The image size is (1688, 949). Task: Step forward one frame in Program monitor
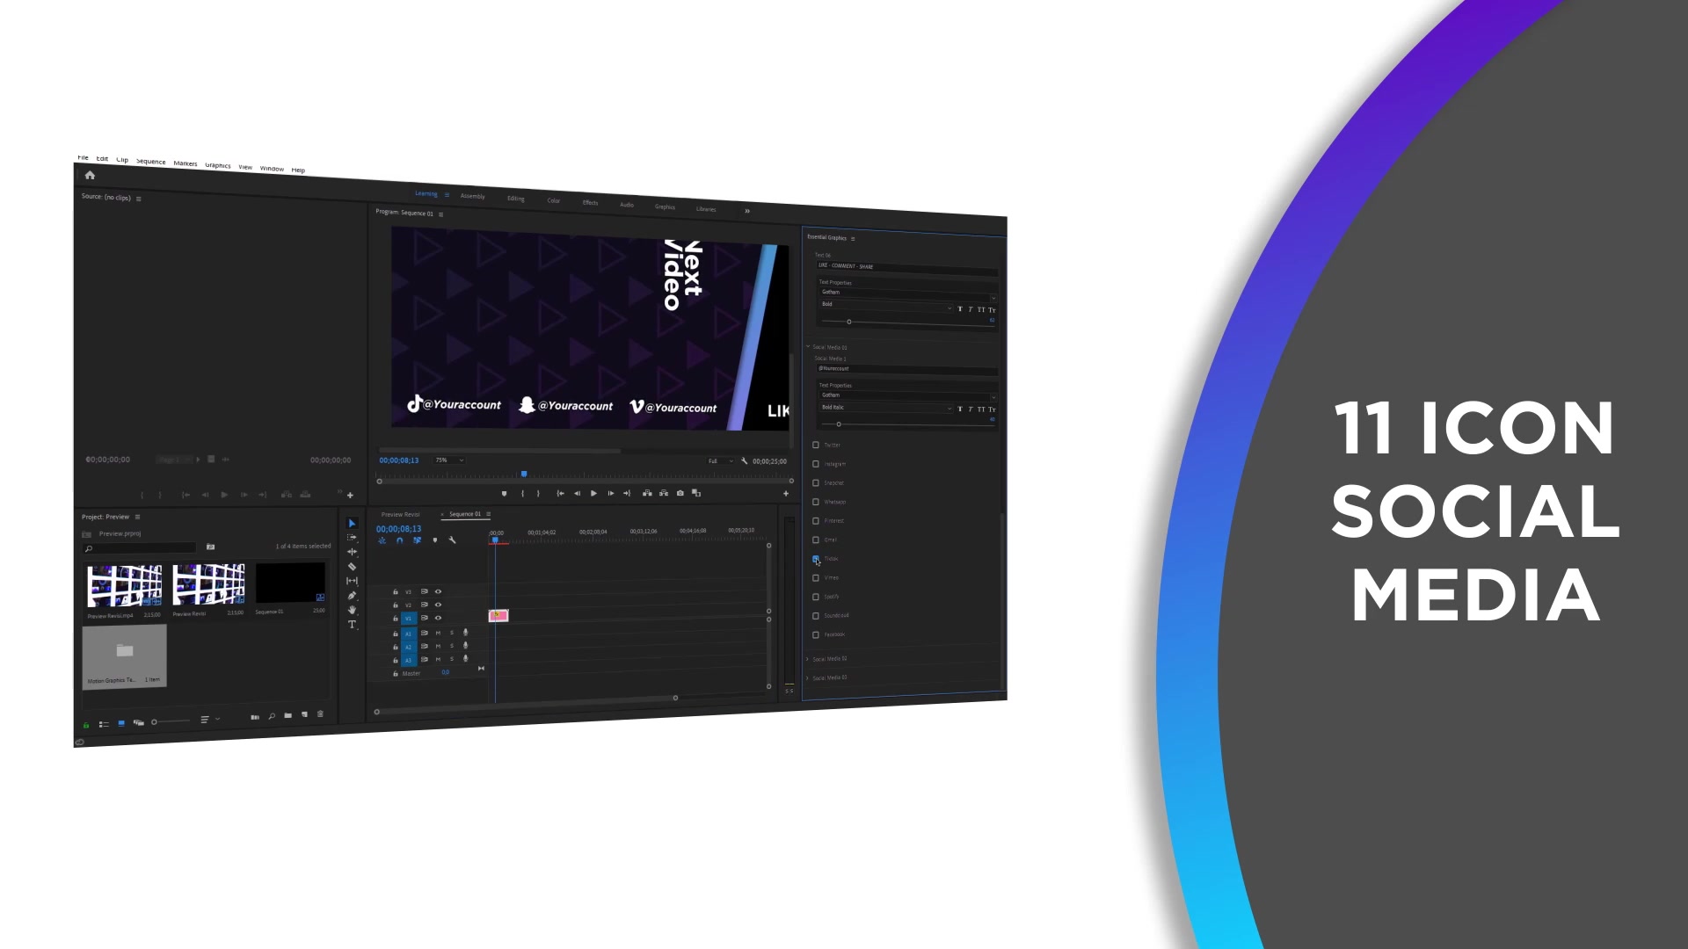pyautogui.click(x=610, y=493)
